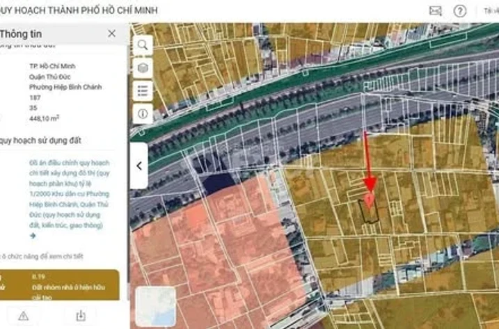This screenshot has width=499, height=329.
Task: Click the 'Quy hoạch Thành phố Hồ Chí Minh' title
Action: (x=79, y=10)
